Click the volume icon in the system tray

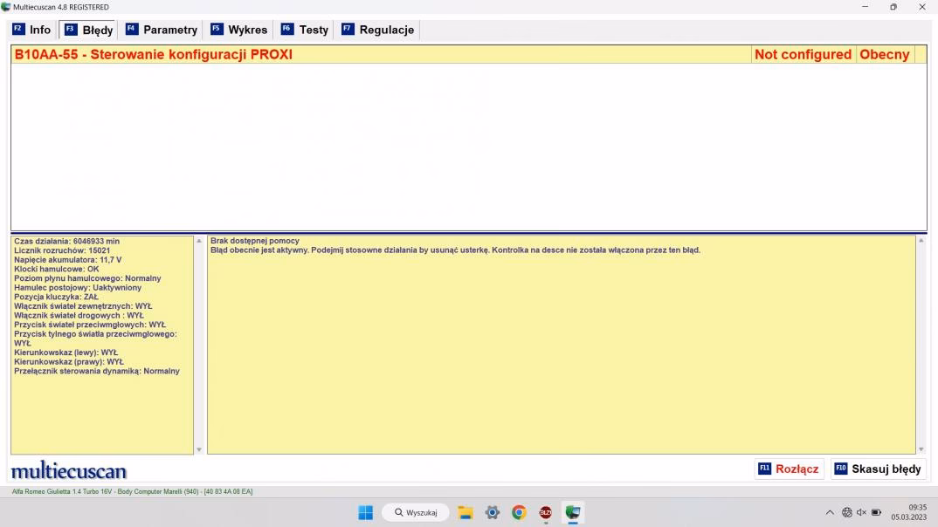pos(861,512)
